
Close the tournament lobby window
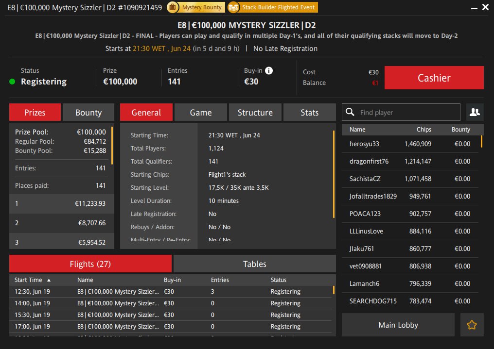(486, 7)
